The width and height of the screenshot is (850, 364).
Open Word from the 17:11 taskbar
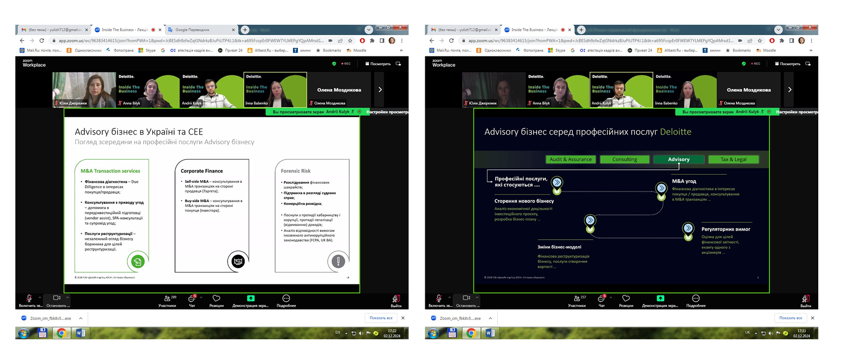click(490, 333)
